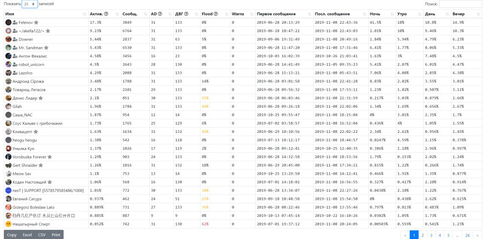Sort by the Утро column header
The width and height of the screenshot is (483, 239).
coord(409,14)
